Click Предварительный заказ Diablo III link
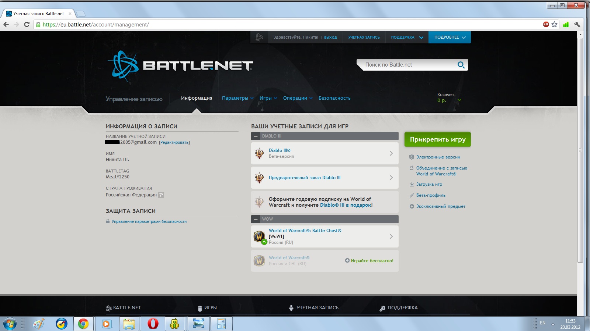 305,178
